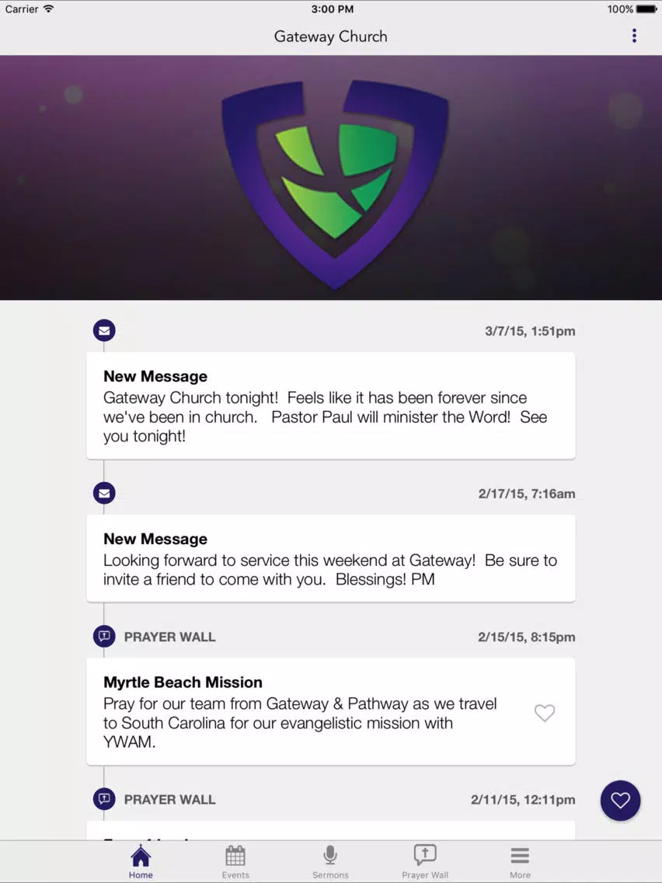Open the Gateway Church tonight message card

coord(331,406)
